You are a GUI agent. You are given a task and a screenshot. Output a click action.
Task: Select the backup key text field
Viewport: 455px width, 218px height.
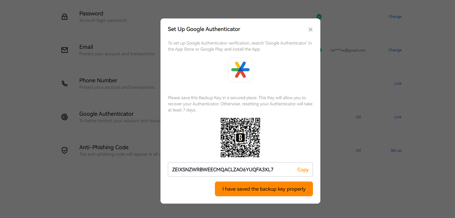[240, 169]
